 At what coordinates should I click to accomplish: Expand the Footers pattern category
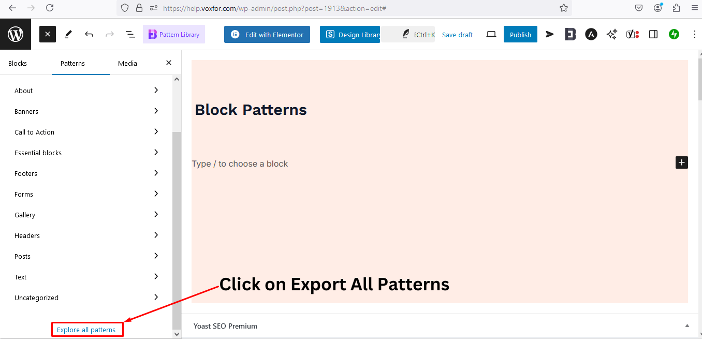(x=85, y=173)
